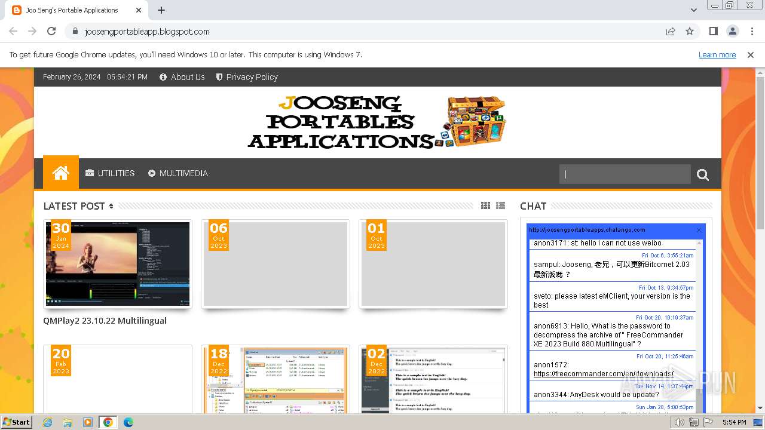
Task: Open Windows Explorer from taskbar
Action: click(x=68, y=422)
